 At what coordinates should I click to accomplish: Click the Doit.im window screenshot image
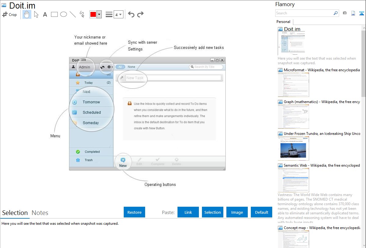pyautogui.click(x=147, y=113)
